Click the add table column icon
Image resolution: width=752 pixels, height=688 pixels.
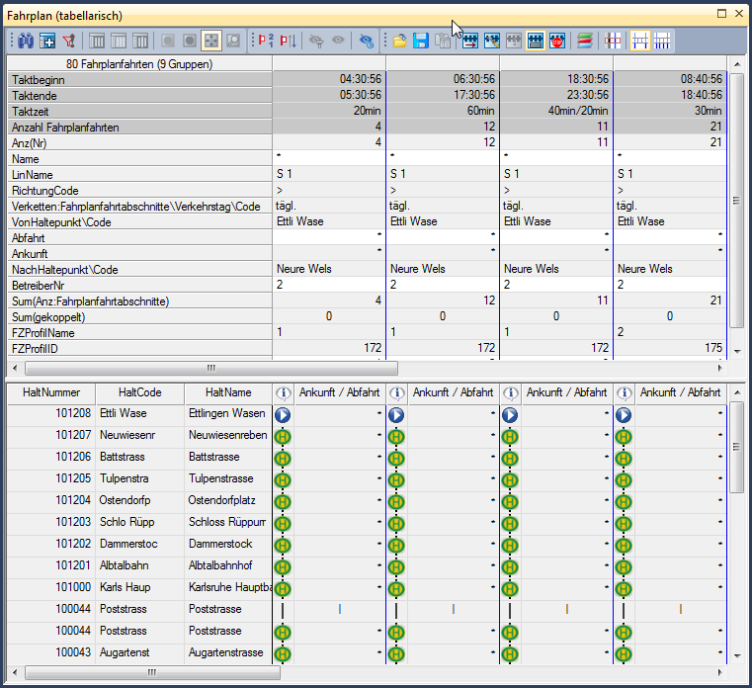(x=46, y=41)
